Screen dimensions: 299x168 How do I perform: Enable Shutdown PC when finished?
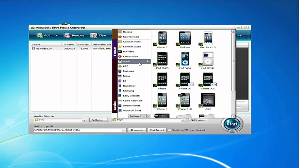click(169, 130)
